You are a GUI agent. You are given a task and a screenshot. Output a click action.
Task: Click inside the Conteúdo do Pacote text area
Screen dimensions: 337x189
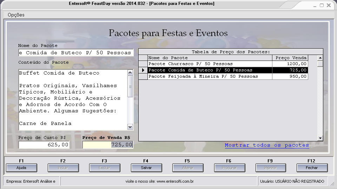pos(73,100)
